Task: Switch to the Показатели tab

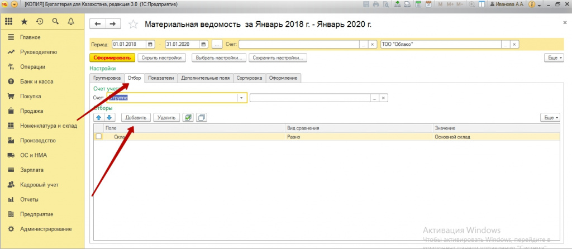Action: coord(161,78)
